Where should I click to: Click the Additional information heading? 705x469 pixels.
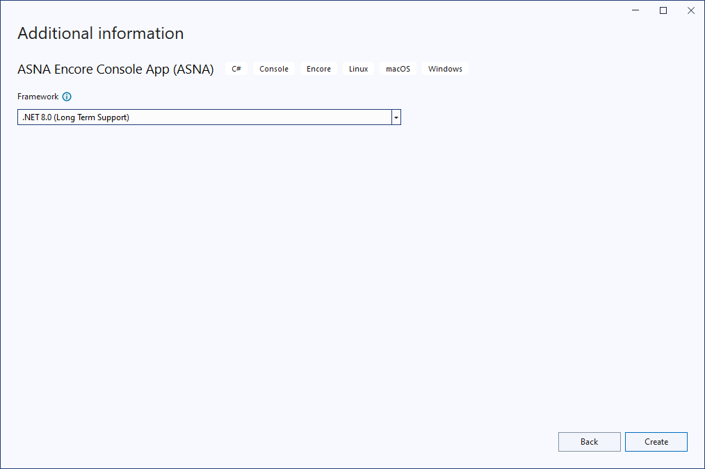(x=101, y=33)
